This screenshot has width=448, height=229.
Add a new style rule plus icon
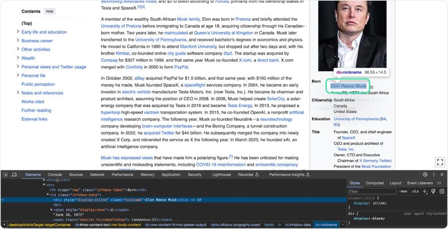[x=425, y=191]
